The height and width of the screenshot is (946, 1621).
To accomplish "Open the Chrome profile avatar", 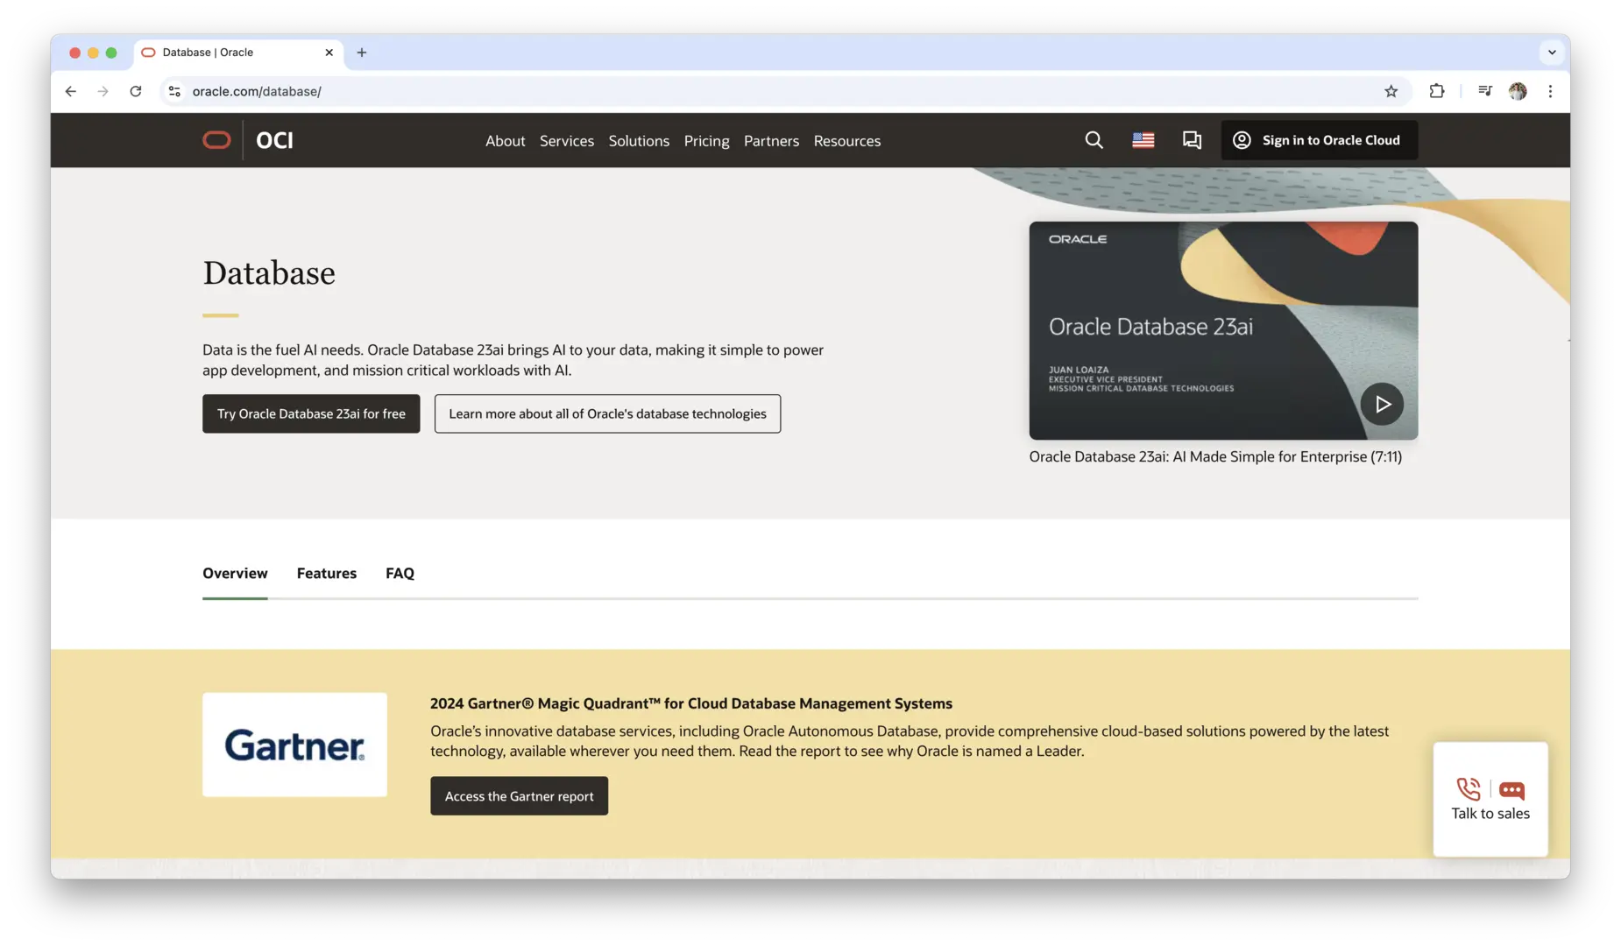I will pos(1518,91).
